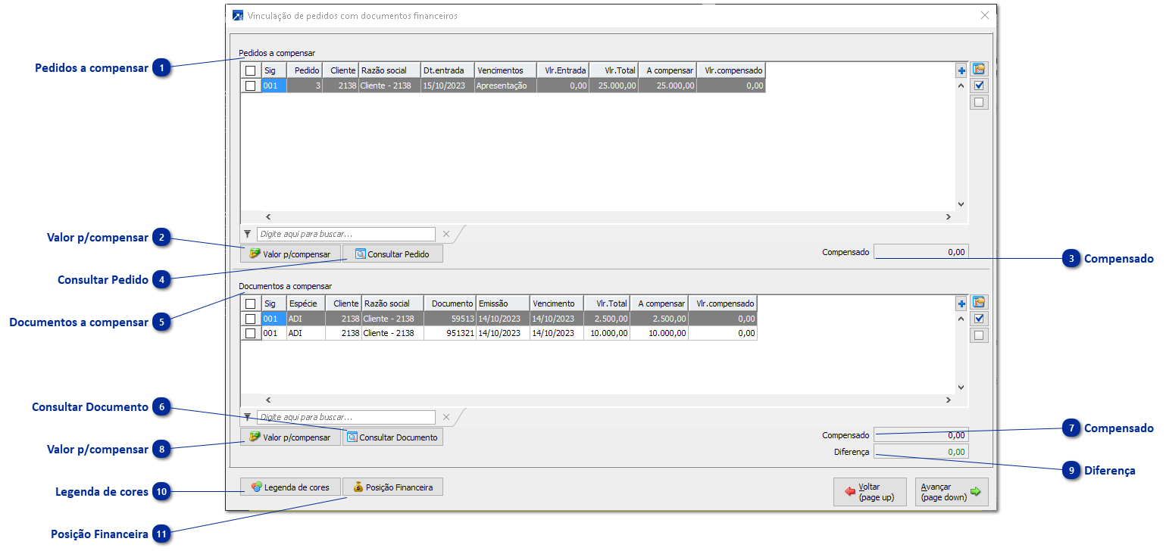Click the Vencimento header in Documentos grid

click(x=557, y=303)
